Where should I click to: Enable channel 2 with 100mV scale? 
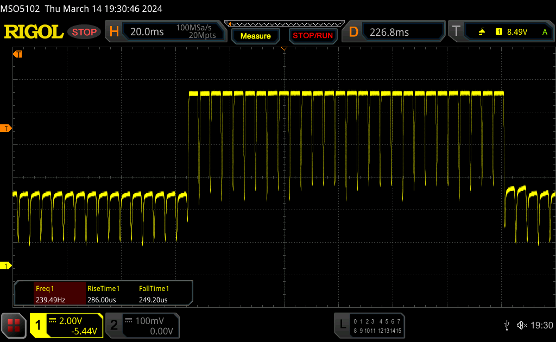[x=142, y=325]
